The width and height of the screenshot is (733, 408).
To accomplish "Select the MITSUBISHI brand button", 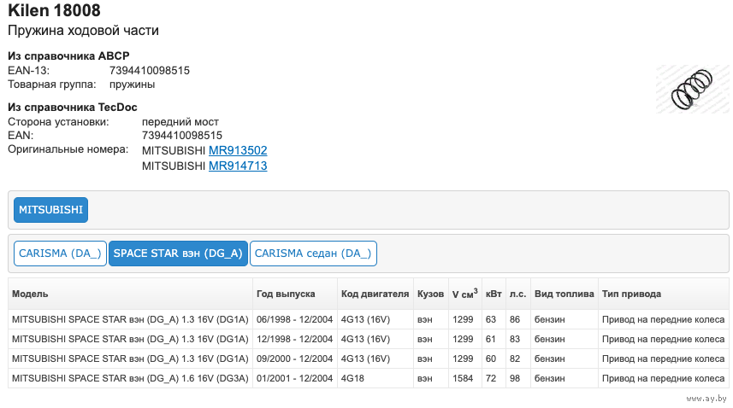I will pos(51,210).
